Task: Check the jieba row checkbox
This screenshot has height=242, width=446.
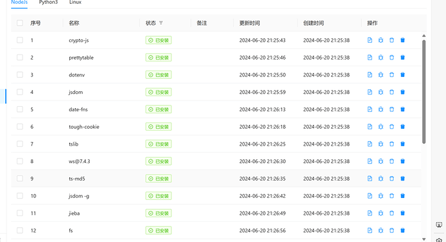Action: click(19, 213)
